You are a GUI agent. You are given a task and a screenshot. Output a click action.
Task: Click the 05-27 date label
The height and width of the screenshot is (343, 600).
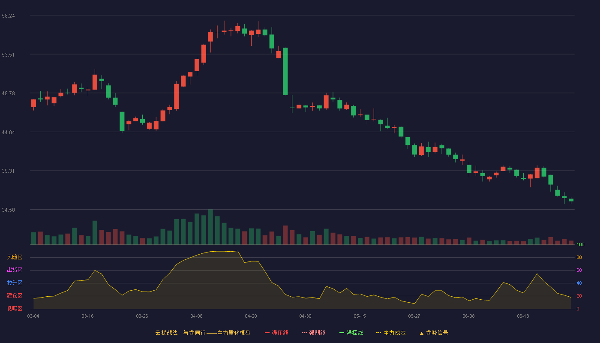click(414, 316)
